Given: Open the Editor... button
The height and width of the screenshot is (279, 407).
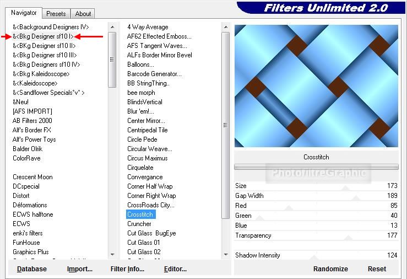Looking at the screenshot, I should coord(175,269).
